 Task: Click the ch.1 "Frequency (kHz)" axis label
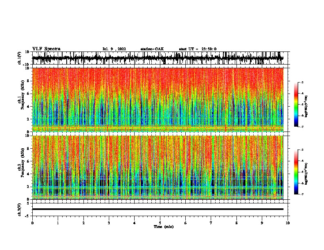click(x=22, y=95)
